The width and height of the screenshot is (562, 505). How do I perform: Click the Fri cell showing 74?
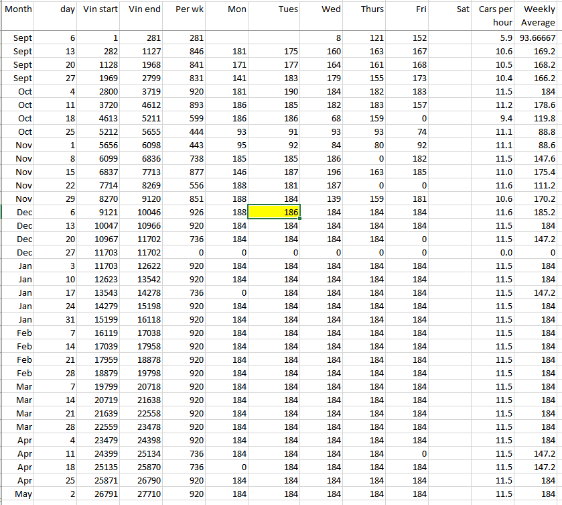coord(409,132)
